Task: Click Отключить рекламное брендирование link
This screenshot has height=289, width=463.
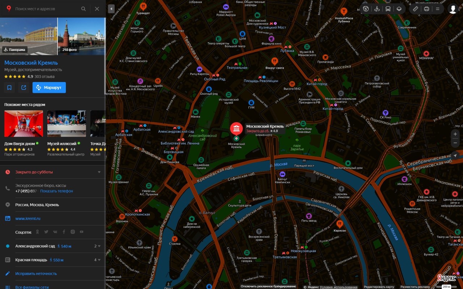Action: click(x=268, y=286)
